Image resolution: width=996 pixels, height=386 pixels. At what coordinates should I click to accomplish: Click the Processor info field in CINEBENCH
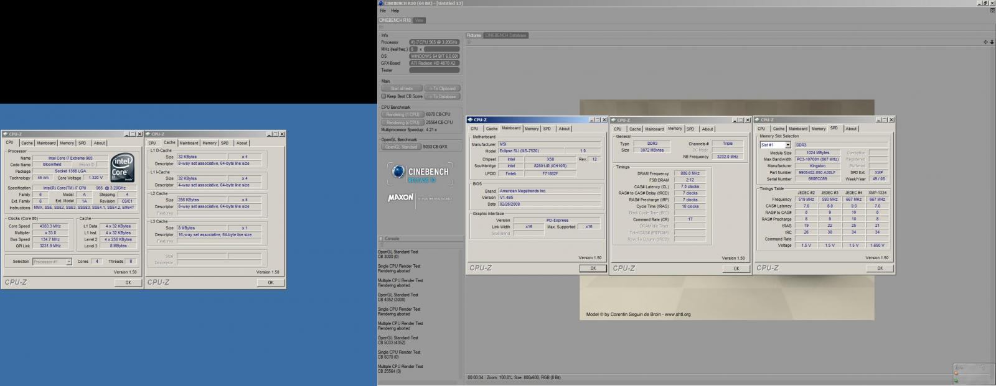pos(435,42)
